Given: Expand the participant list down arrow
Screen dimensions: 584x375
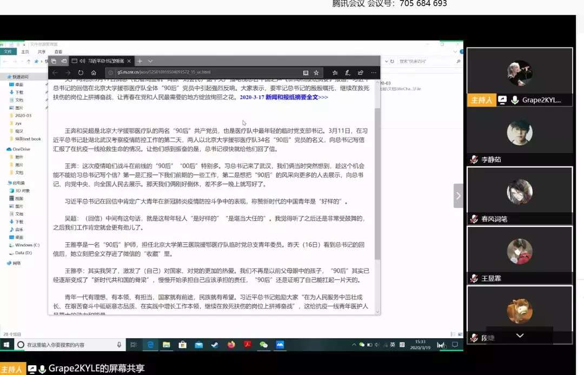Looking at the screenshot, I should point(520,336).
